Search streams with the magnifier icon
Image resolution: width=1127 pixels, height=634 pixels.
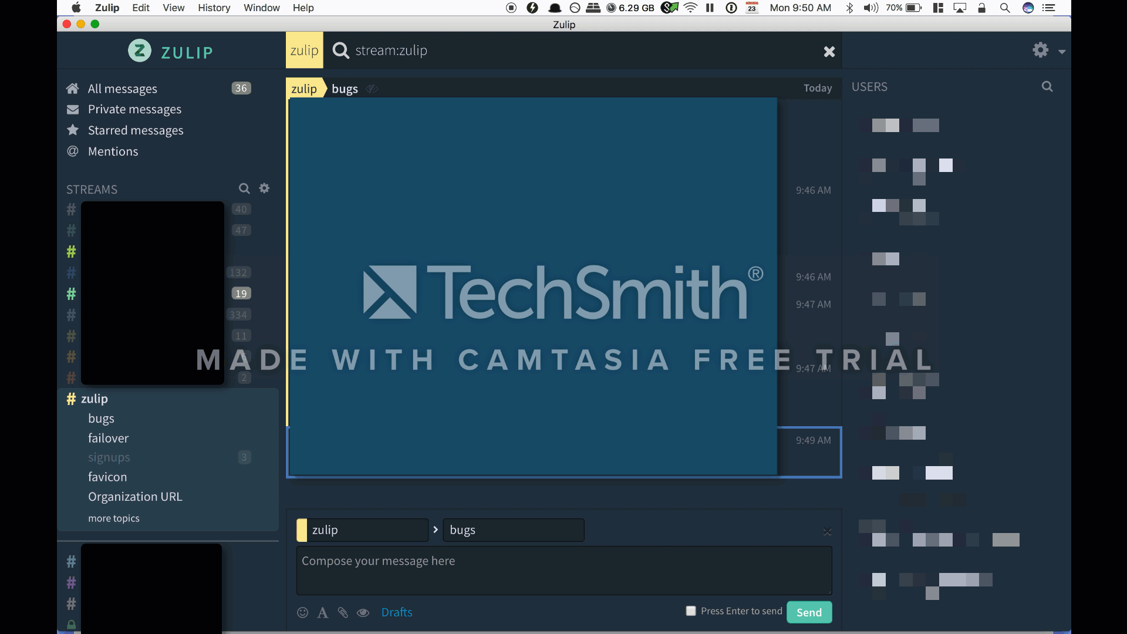click(x=244, y=188)
